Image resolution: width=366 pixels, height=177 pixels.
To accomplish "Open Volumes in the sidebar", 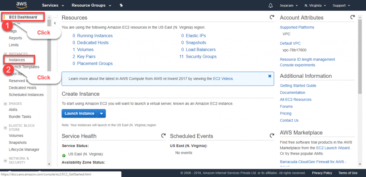I will pyautogui.click(x=16, y=136).
